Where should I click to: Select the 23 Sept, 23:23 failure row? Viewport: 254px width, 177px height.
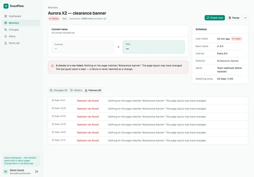(x=148, y=109)
